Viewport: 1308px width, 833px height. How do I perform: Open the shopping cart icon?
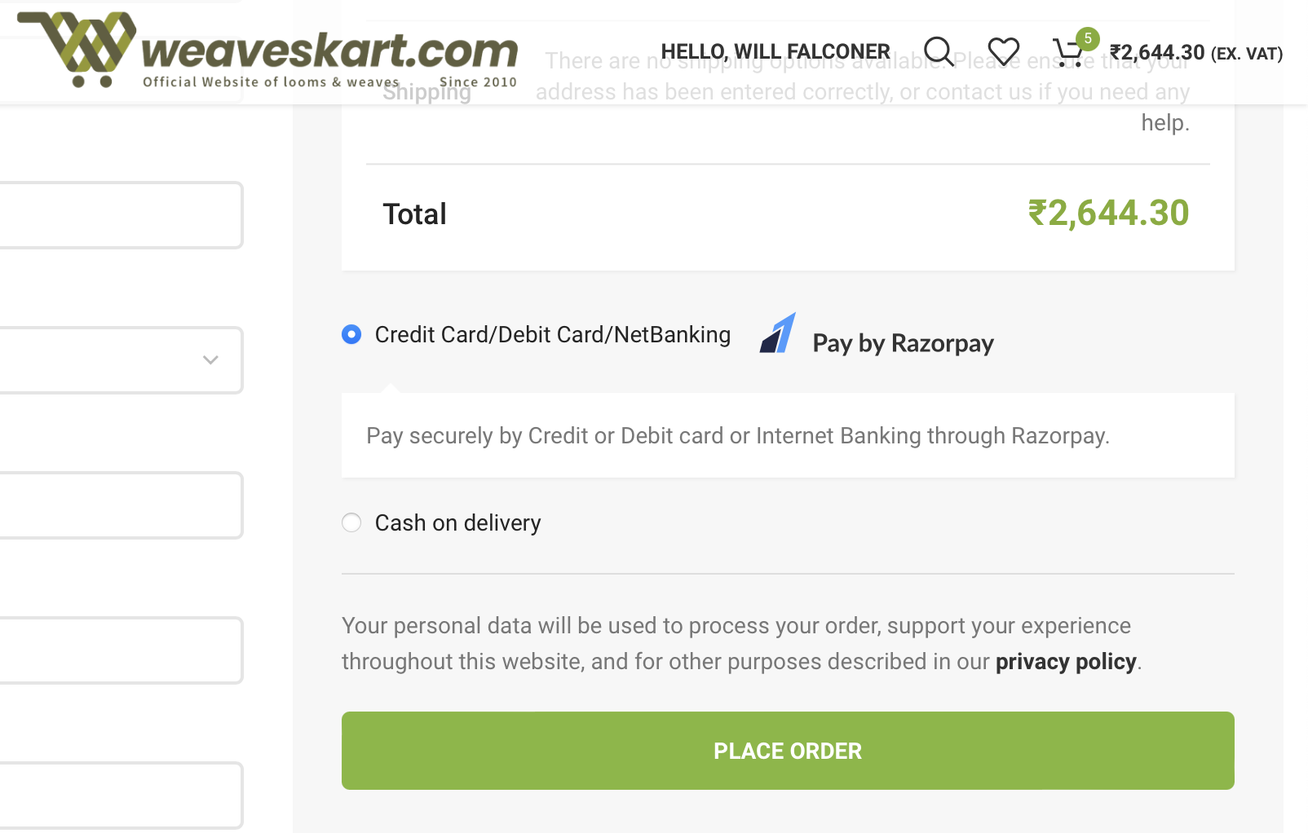click(1069, 51)
